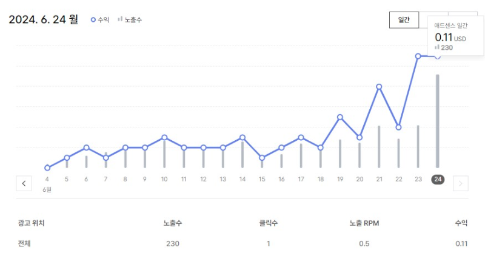This screenshot has height=264, width=485.
Task: Click the impressions bar for June 21
Action: (x=379, y=147)
